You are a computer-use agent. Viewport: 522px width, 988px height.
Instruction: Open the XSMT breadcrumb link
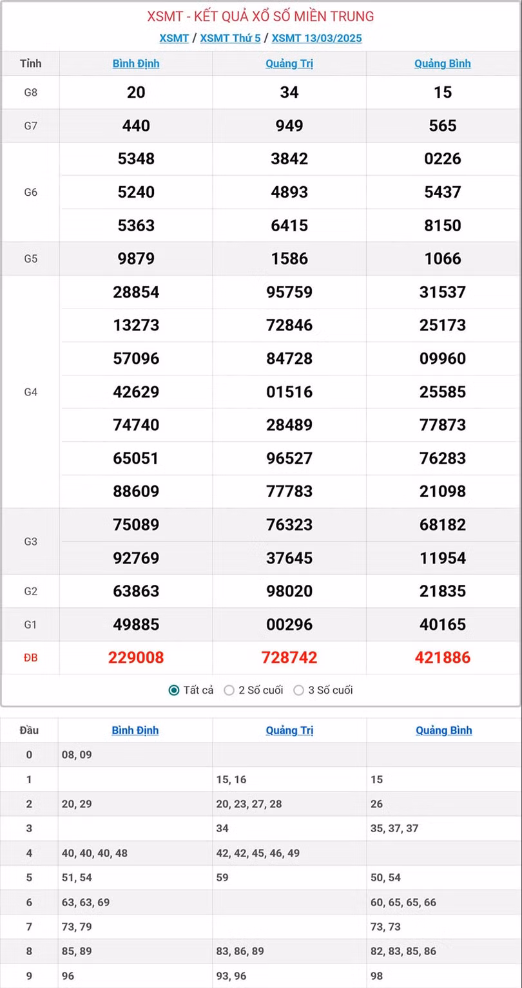174,38
